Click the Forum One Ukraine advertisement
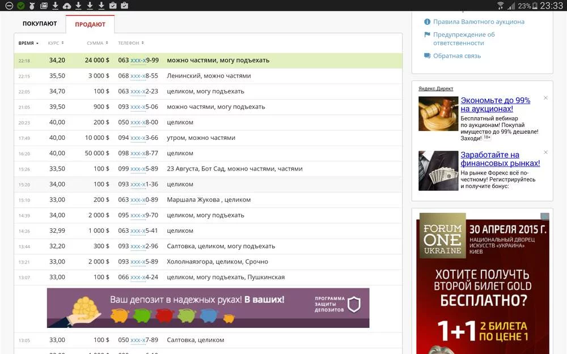Screen dimensions: 567x354 coord(483,283)
